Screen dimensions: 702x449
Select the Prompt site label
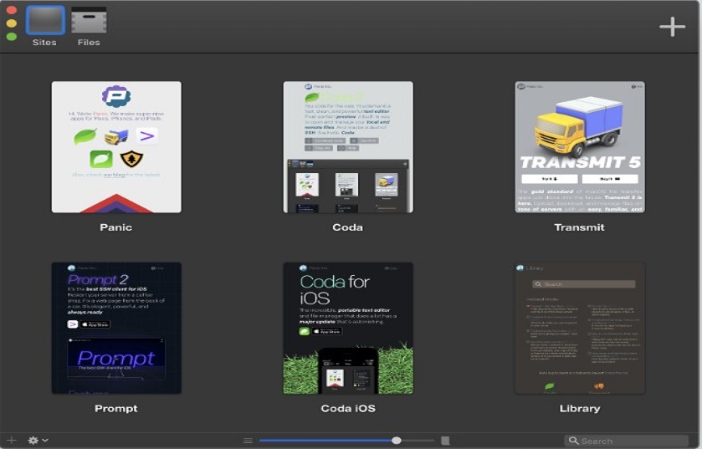pos(116,408)
